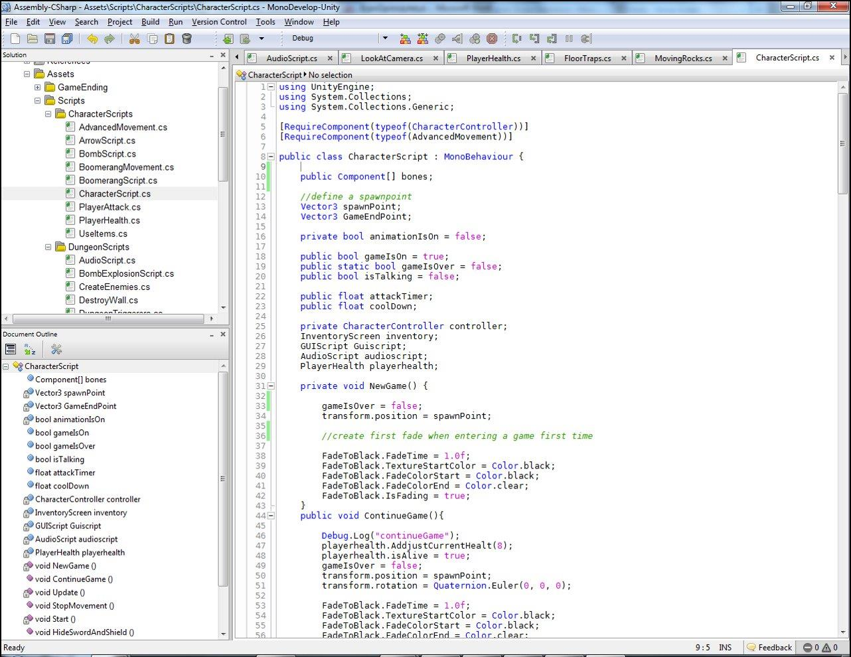The width and height of the screenshot is (851, 657).
Task: Click the Feedback button in status bar
Action: pos(769,648)
